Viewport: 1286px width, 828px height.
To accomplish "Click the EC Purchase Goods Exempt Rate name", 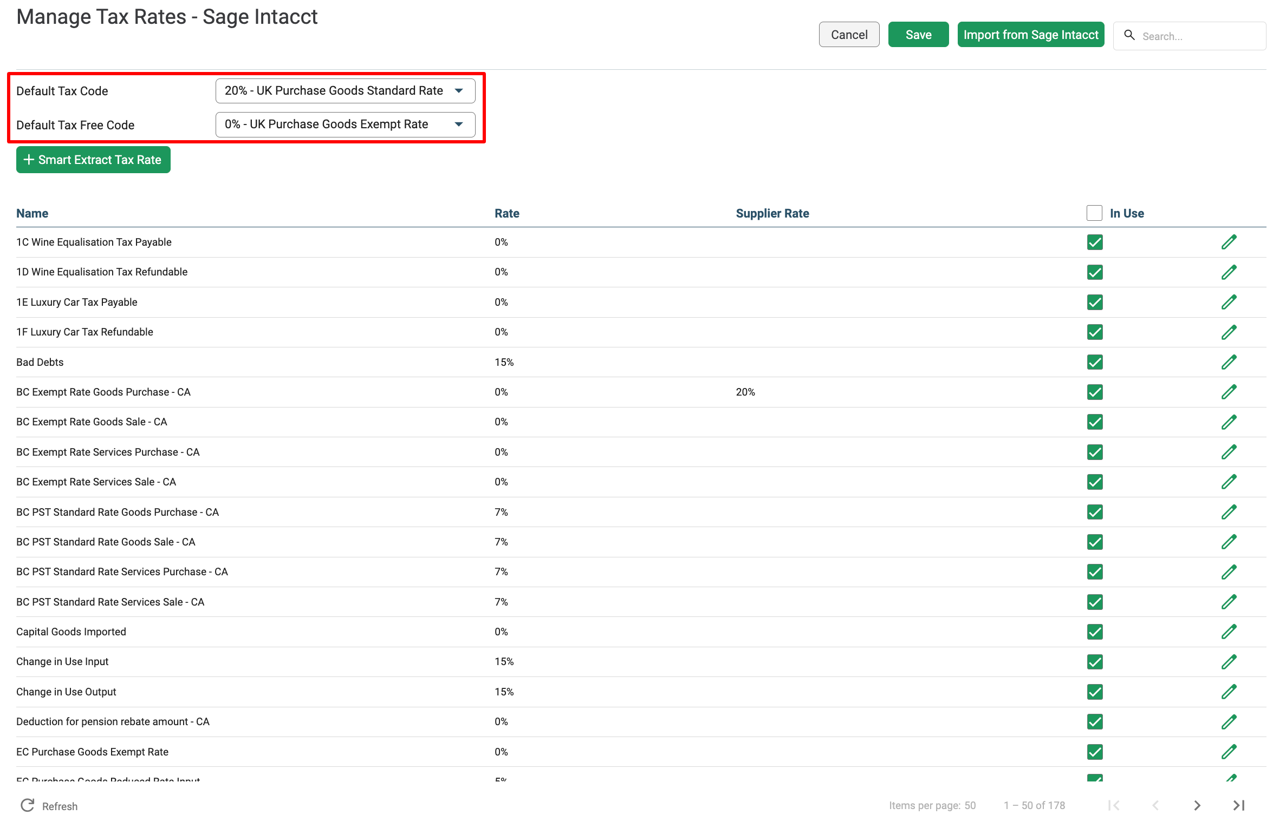I will (92, 752).
